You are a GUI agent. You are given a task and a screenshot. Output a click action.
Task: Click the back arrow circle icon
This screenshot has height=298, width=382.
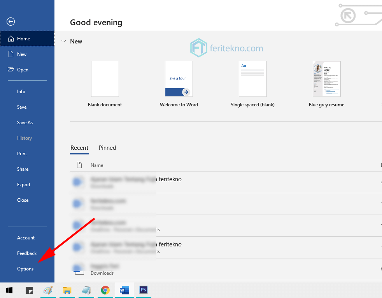pos(11,22)
